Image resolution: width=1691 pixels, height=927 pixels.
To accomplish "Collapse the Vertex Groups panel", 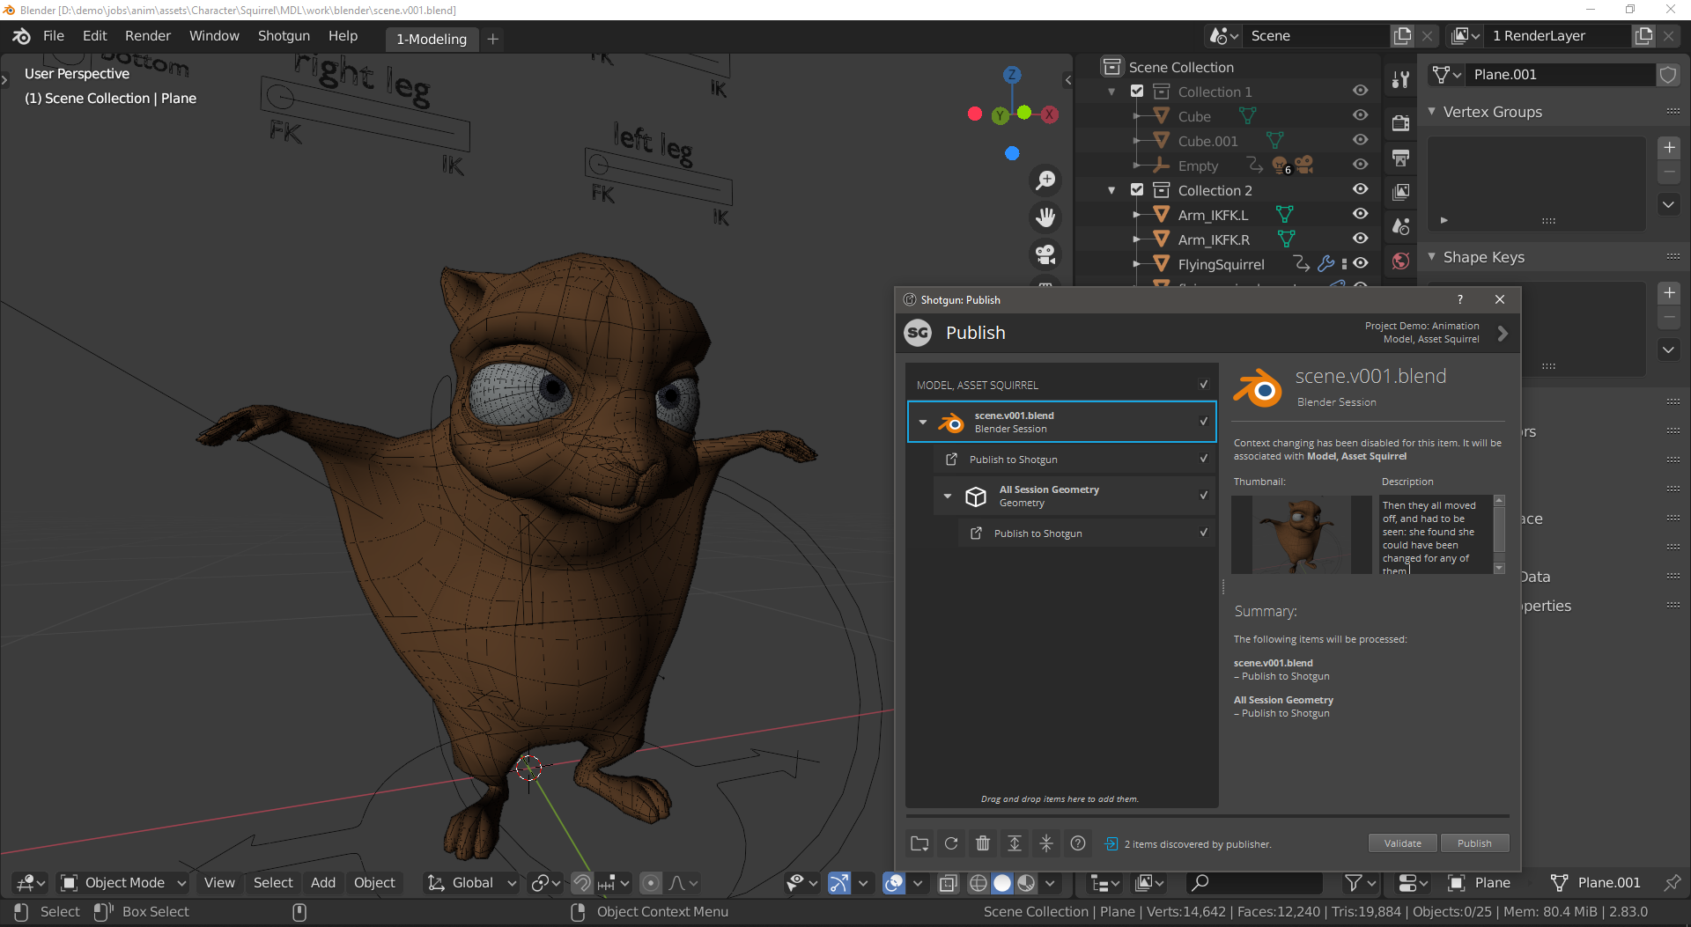I will (x=1432, y=112).
